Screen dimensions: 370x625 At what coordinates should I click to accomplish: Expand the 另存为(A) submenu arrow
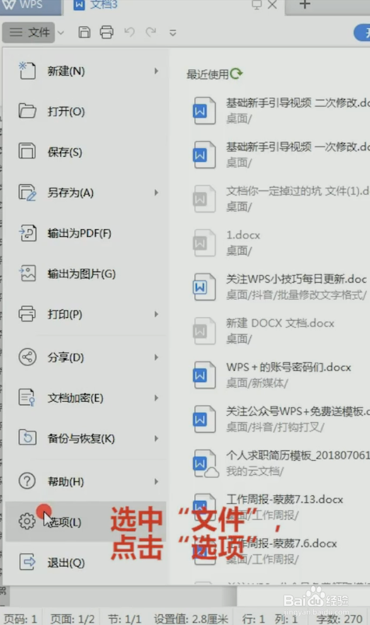(x=156, y=192)
